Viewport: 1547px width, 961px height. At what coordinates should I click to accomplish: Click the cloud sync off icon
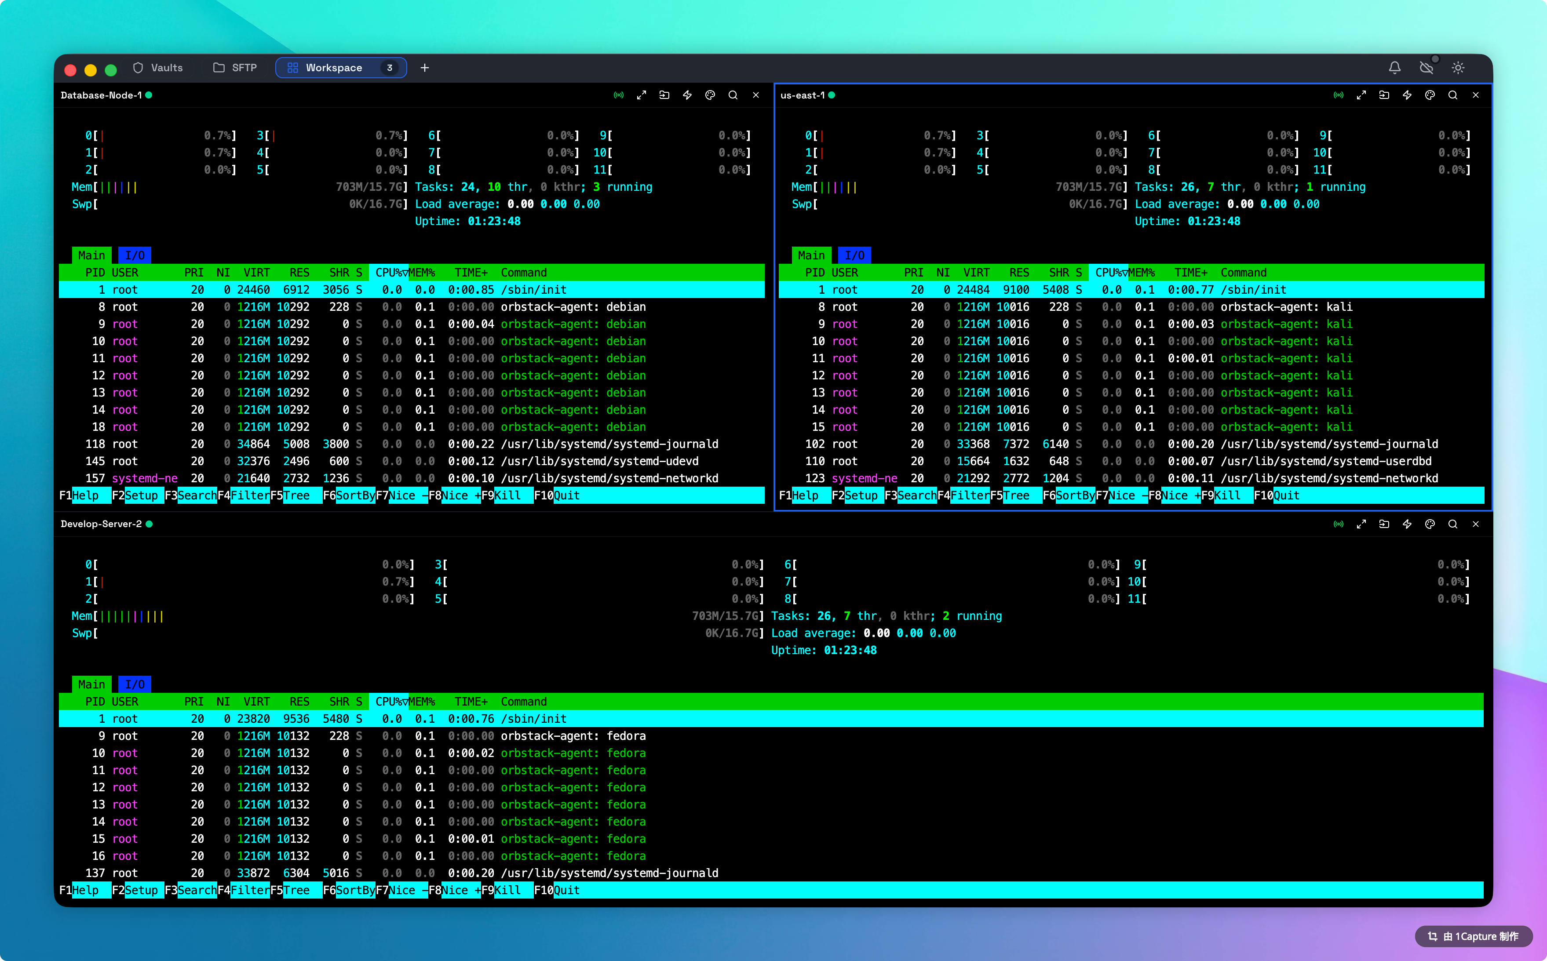pyautogui.click(x=1426, y=68)
